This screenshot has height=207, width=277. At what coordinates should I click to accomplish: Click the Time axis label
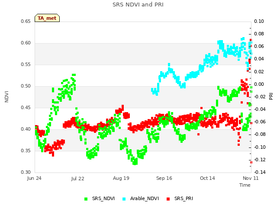[245, 185]
